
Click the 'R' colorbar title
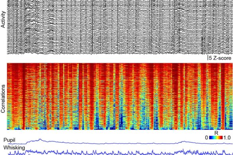[x=216, y=133]
